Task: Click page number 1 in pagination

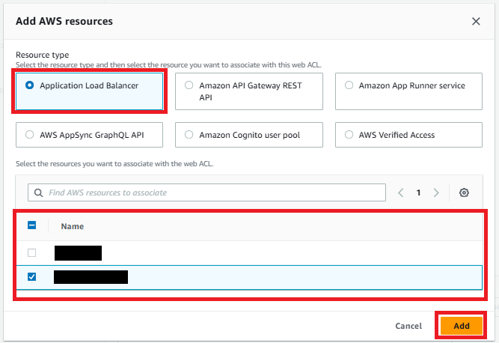Action: point(418,192)
